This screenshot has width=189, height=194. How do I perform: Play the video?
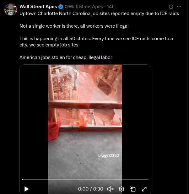tap(26, 189)
